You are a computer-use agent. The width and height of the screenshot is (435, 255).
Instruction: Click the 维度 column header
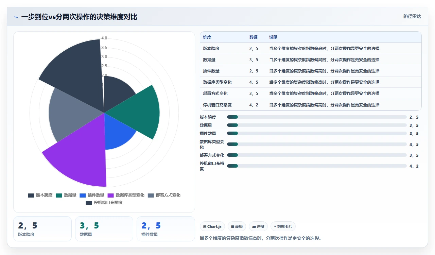[x=207, y=37]
